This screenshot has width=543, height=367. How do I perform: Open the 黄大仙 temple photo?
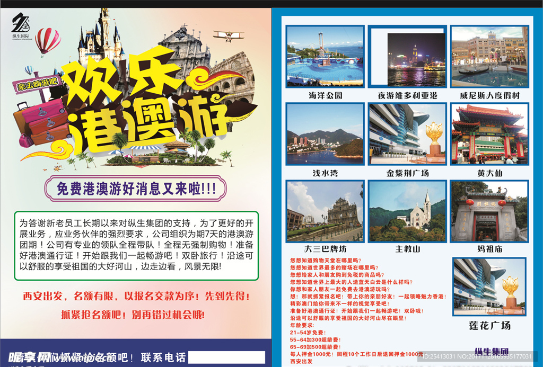tap(489, 133)
